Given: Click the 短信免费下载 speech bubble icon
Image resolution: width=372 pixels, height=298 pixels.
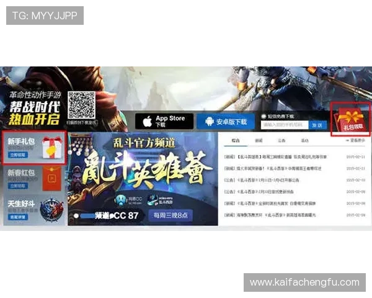Looking at the screenshot, I should 263,117.
